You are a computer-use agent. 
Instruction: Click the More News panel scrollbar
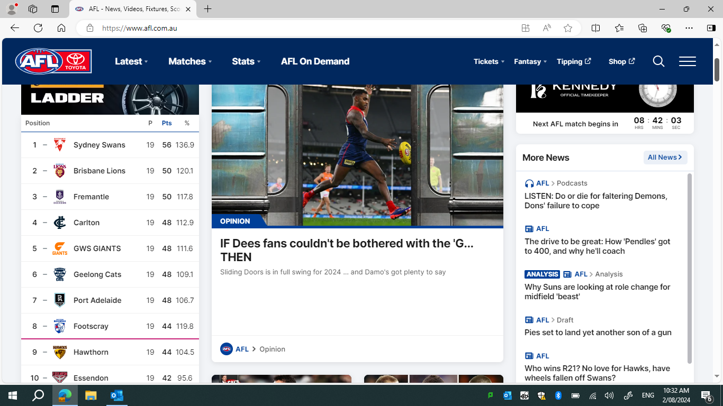pos(690,268)
